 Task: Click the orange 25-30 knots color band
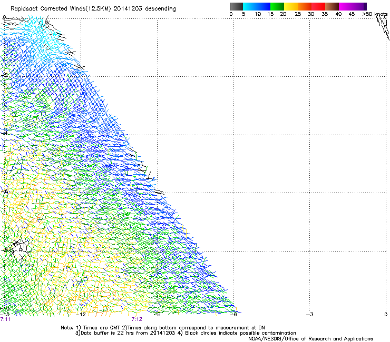305,6
